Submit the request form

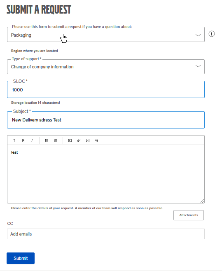pyautogui.click(x=21, y=258)
